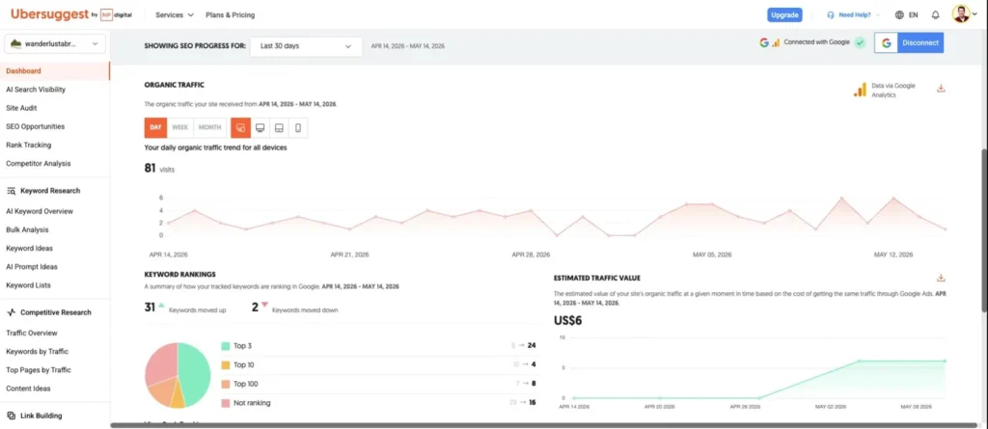Click the Link Building section icon
The width and height of the screenshot is (988, 429).
pos(12,416)
